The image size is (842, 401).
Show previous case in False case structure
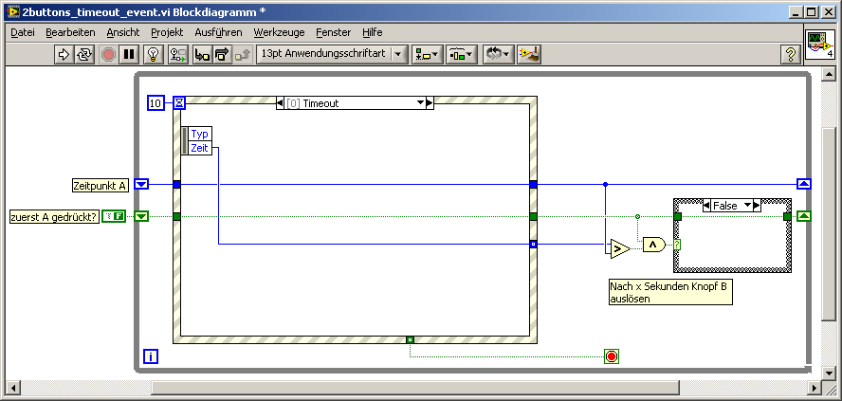[706, 205]
